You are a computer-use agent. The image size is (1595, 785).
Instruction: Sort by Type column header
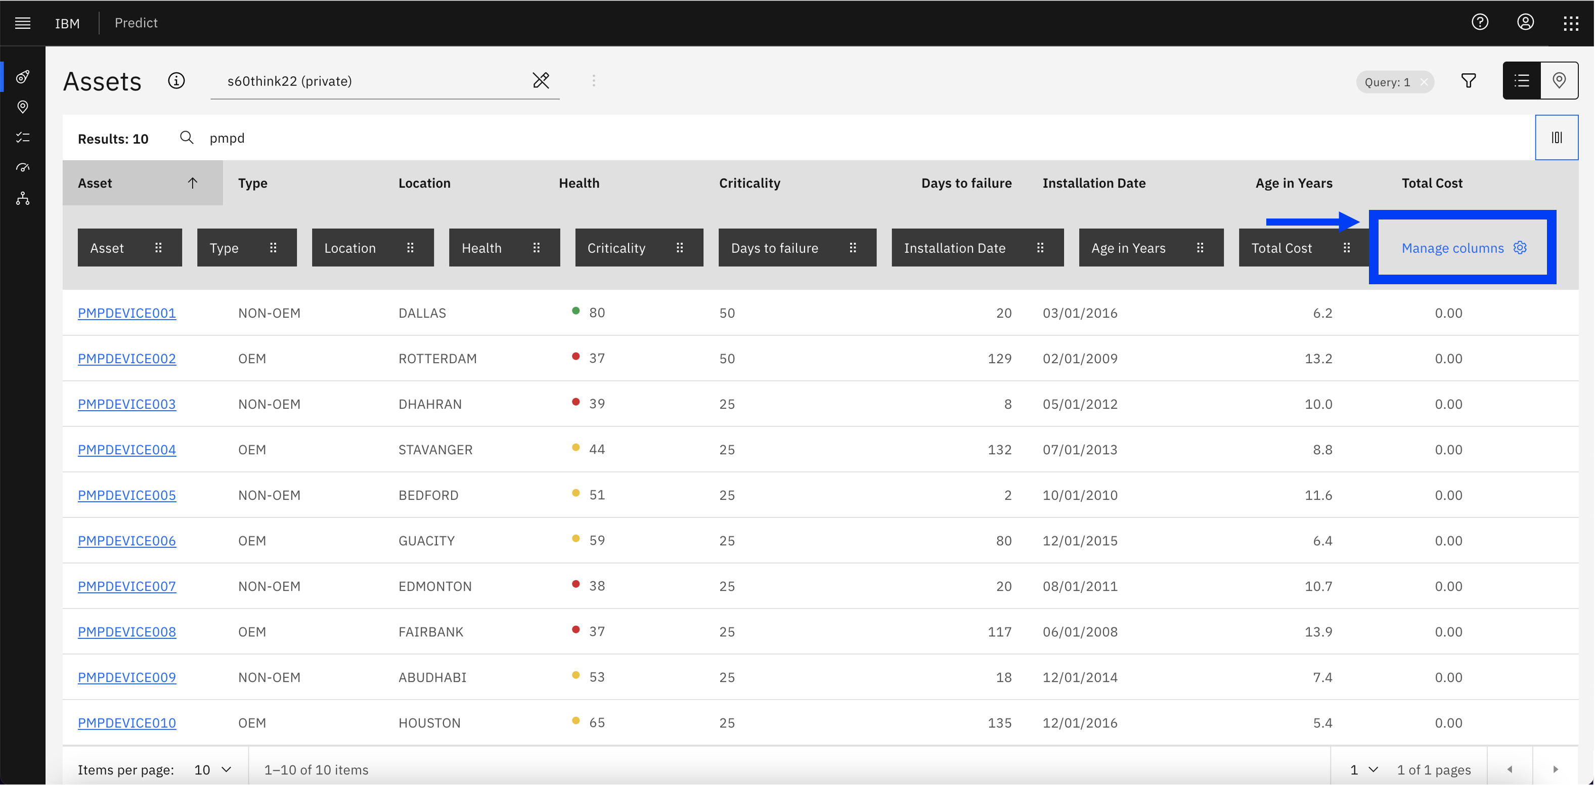click(253, 183)
